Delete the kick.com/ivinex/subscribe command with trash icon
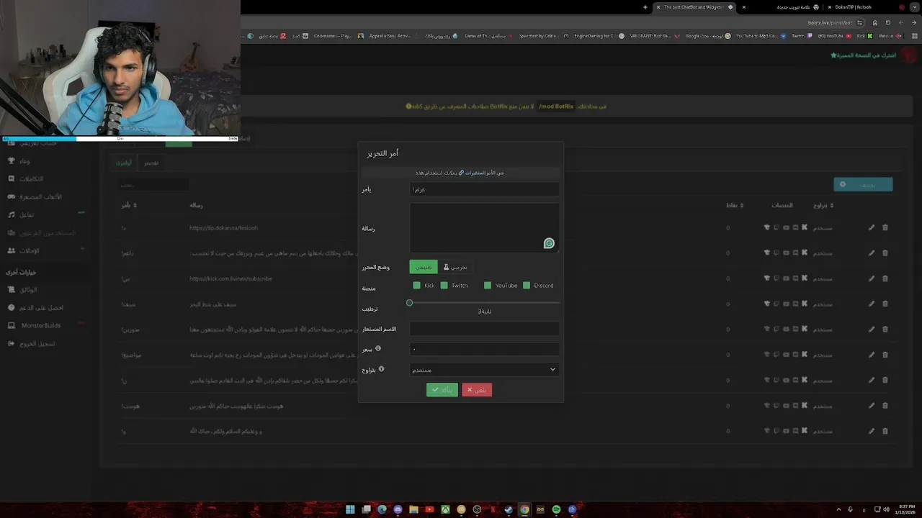This screenshot has width=922, height=518. tap(885, 278)
